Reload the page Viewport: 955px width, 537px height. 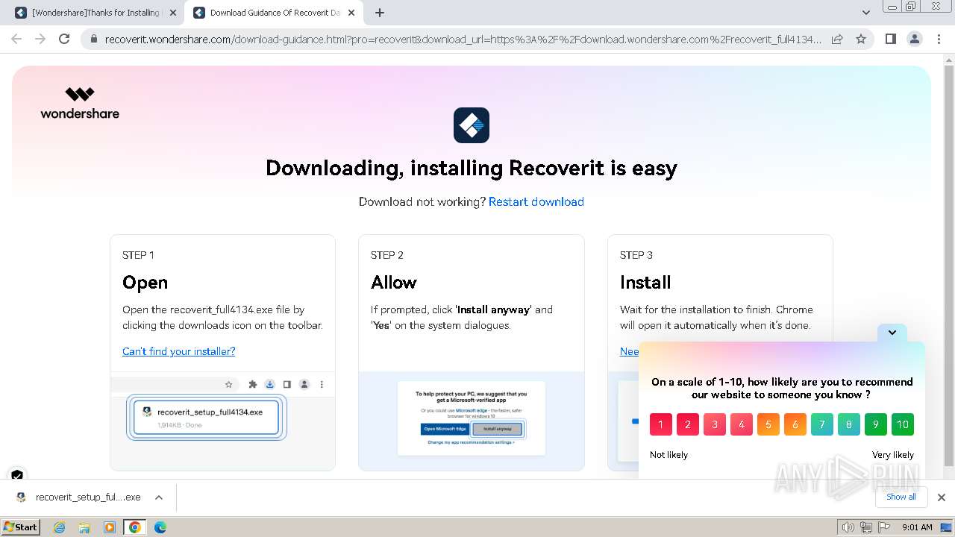click(x=64, y=39)
